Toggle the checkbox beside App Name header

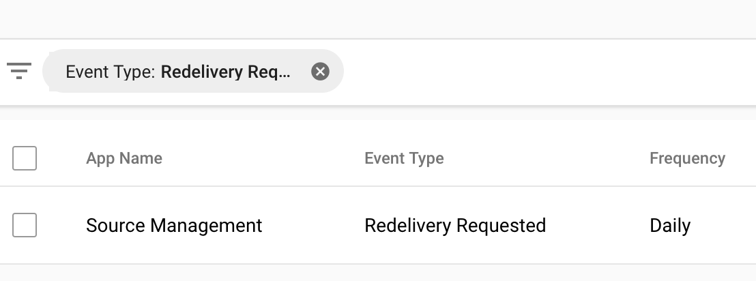tap(25, 158)
